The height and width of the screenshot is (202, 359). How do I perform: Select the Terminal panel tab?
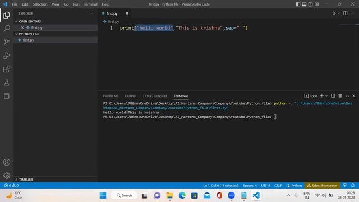[x=181, y=96]
